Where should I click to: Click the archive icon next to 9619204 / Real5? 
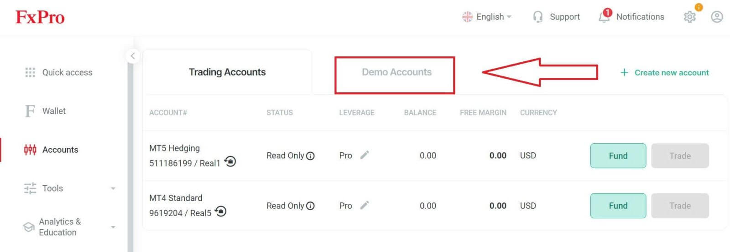coord(221,211)
